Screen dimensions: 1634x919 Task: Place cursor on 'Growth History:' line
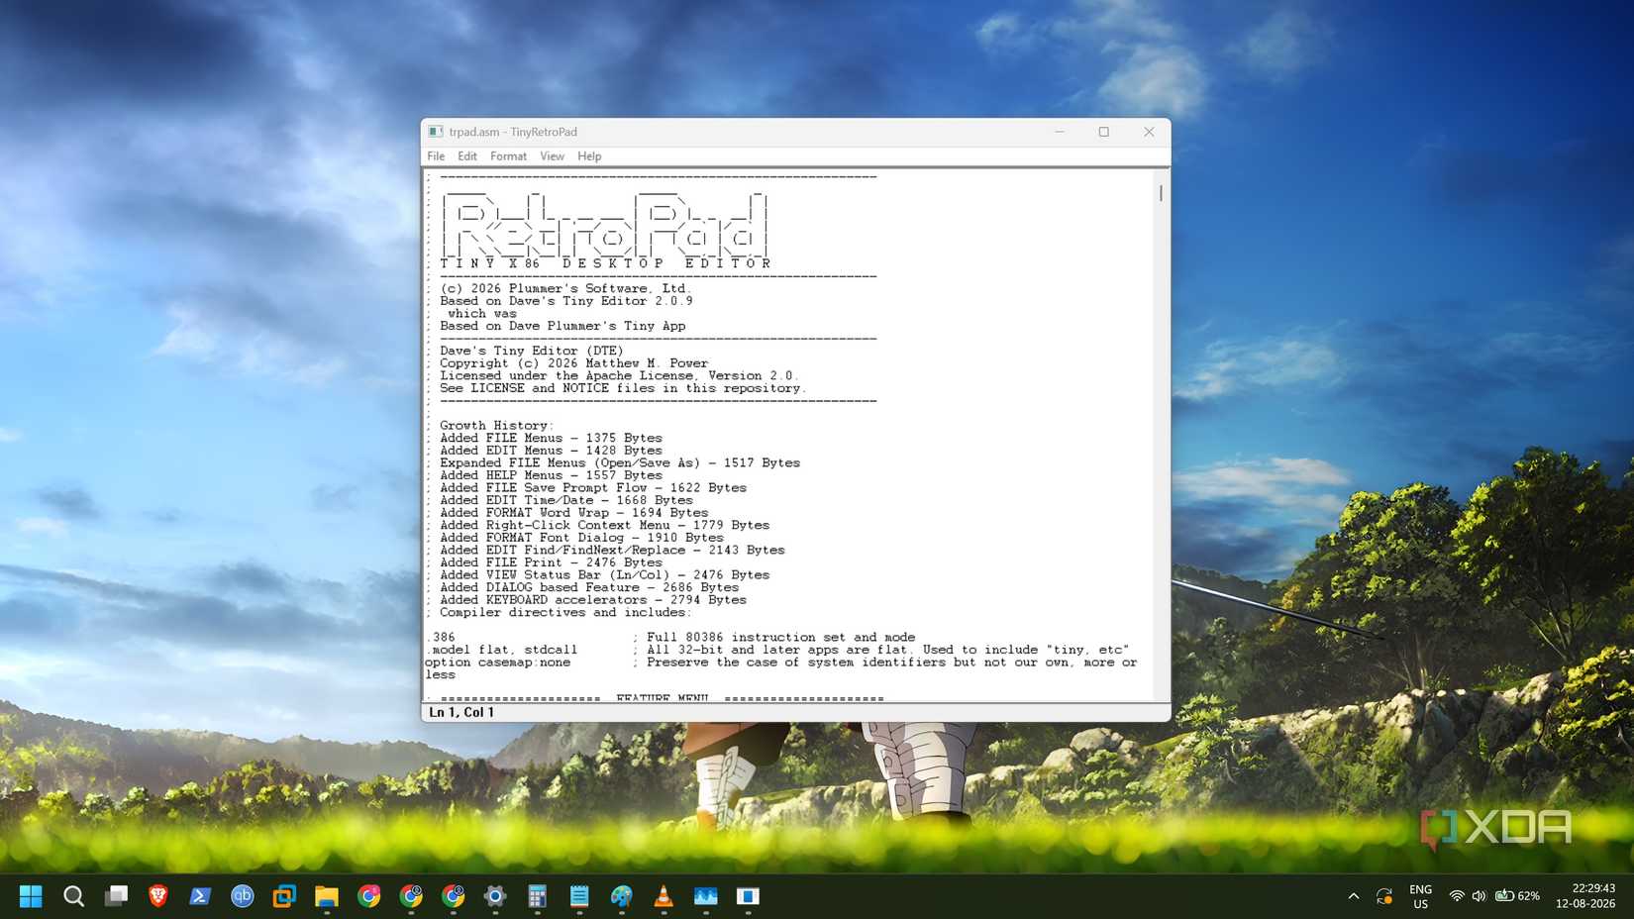click(496, 426)
